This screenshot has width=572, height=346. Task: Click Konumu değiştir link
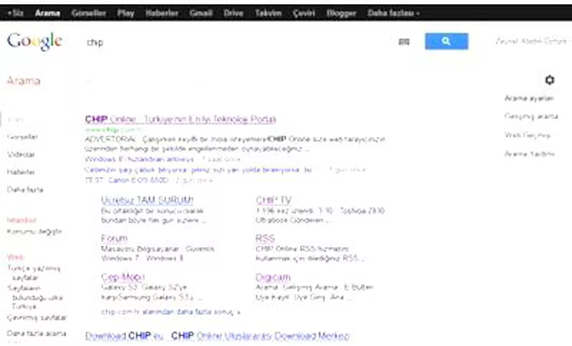[34, 232]
